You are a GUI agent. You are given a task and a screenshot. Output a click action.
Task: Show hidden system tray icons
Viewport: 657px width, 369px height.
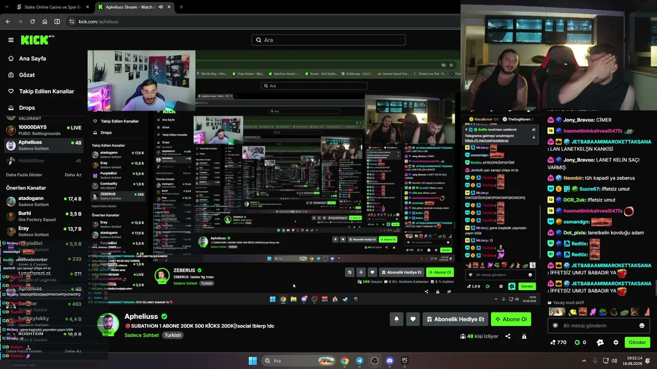click(x=584, y=361)
